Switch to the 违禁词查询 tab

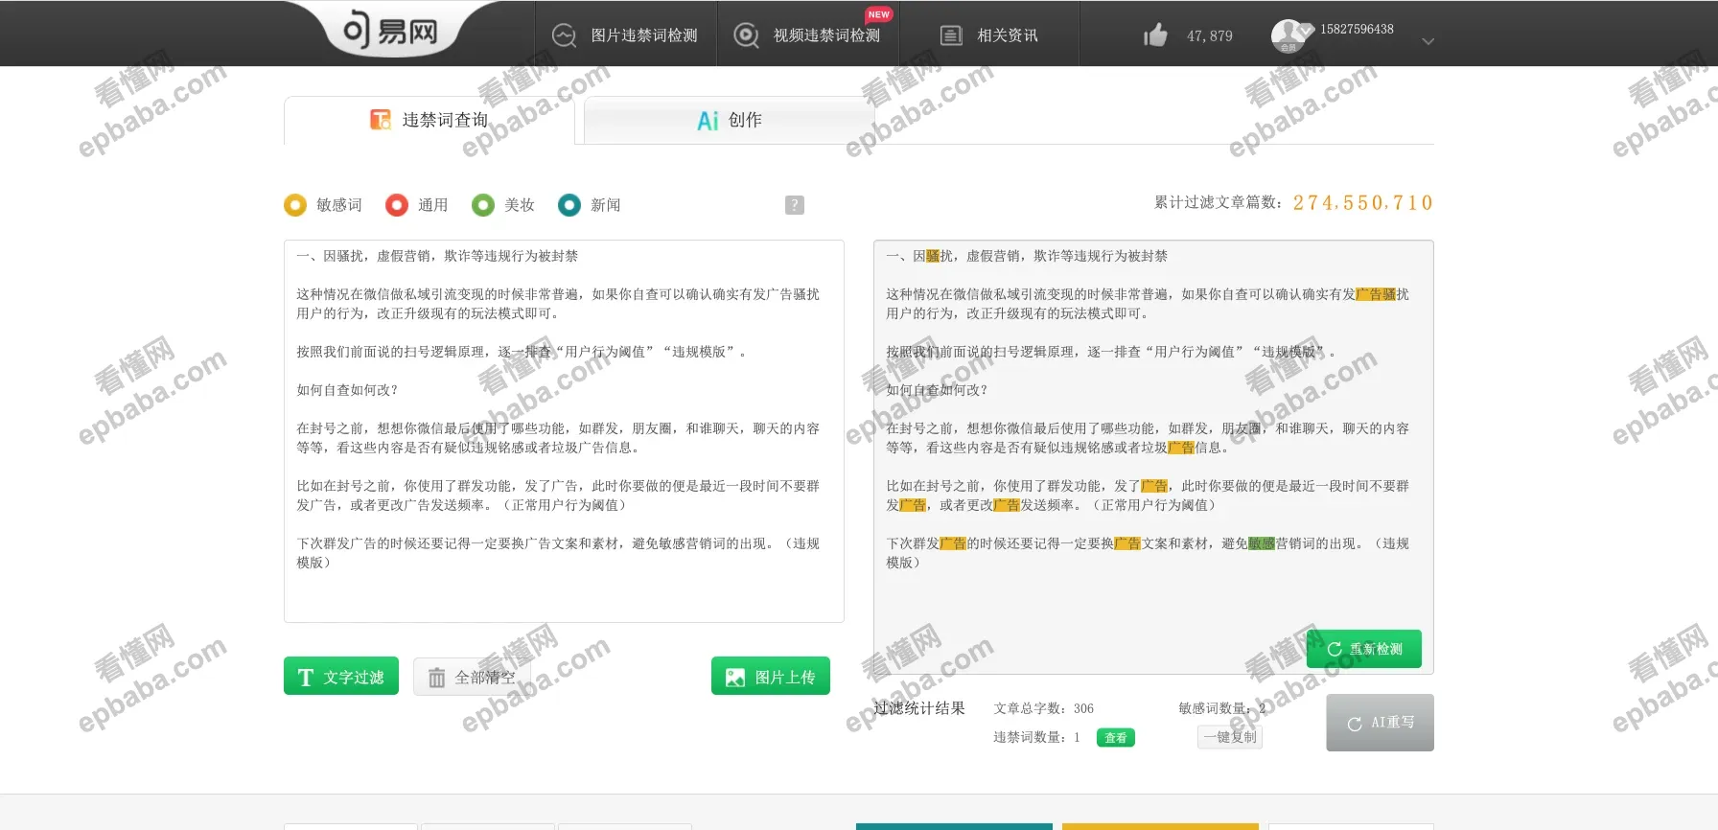[x=429, y=120]
